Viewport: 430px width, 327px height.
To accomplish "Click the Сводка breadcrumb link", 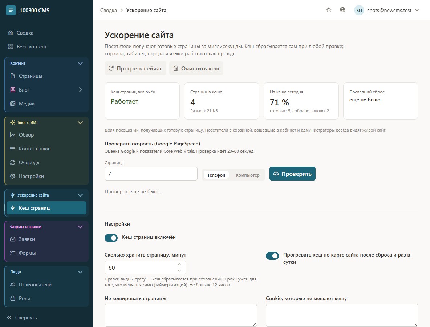I will 108,10.
